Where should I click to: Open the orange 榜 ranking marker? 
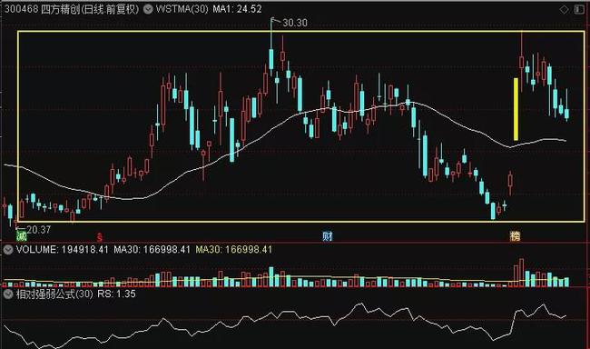pyautogui.click(x=516, y=236)
